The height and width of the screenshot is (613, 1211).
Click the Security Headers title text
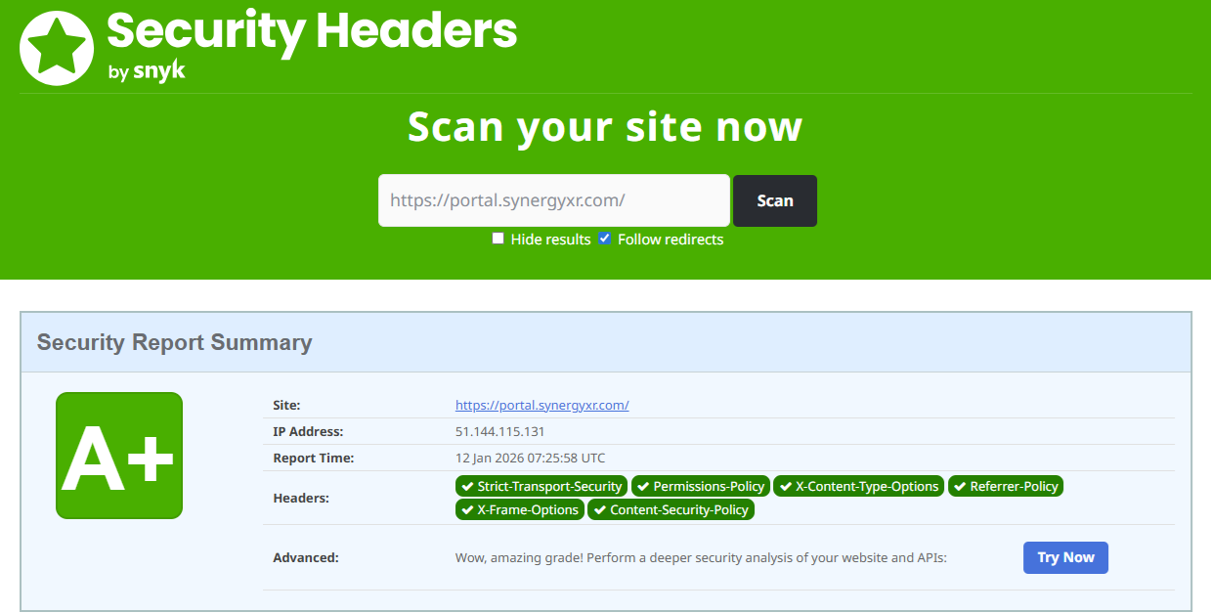pos(312,30)
